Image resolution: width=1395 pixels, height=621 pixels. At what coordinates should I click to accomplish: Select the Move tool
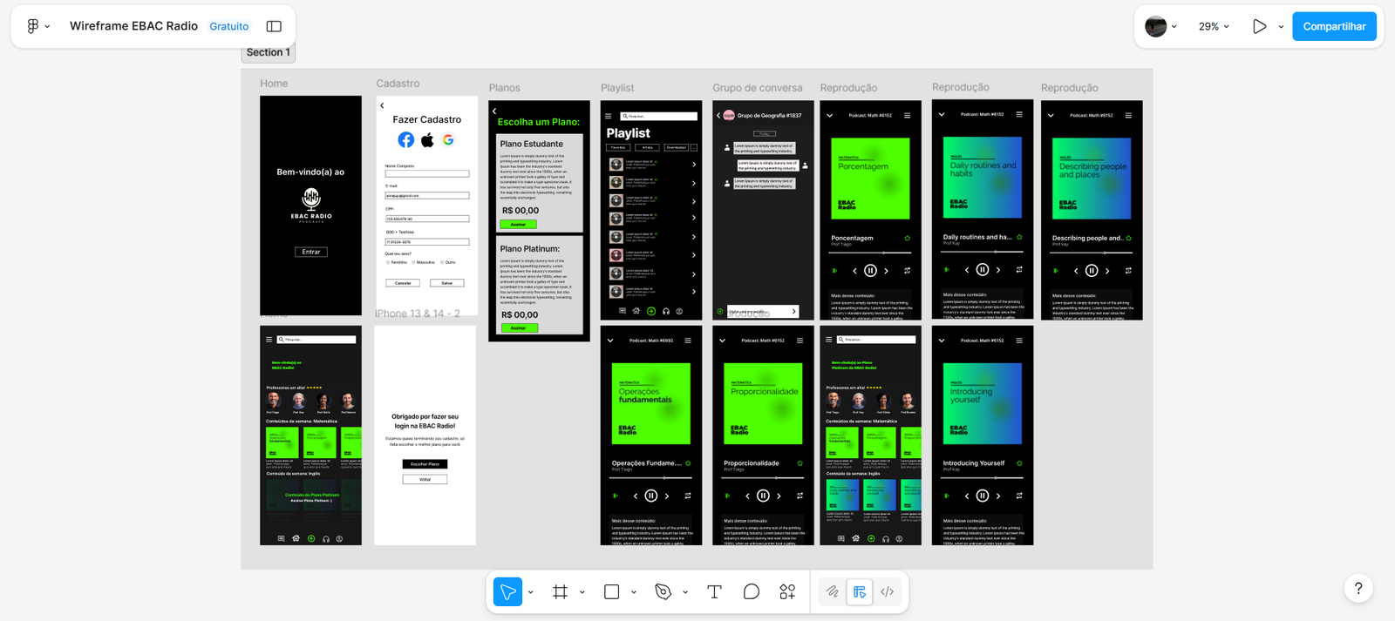click(507, 592)
